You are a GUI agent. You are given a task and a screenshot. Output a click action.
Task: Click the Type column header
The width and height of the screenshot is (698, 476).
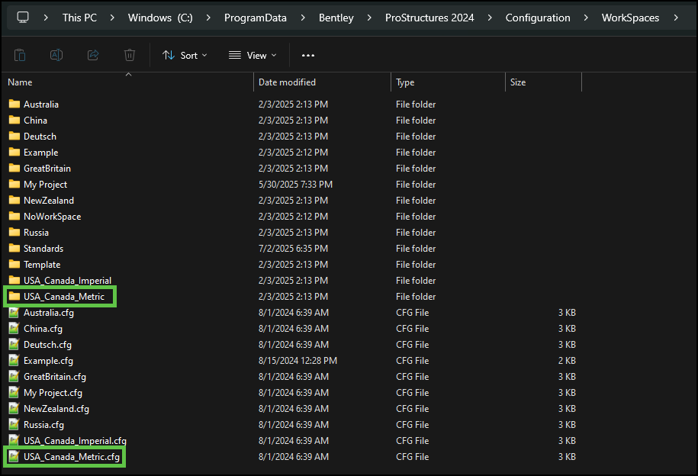pyautogui.click(x=405, y=82)
